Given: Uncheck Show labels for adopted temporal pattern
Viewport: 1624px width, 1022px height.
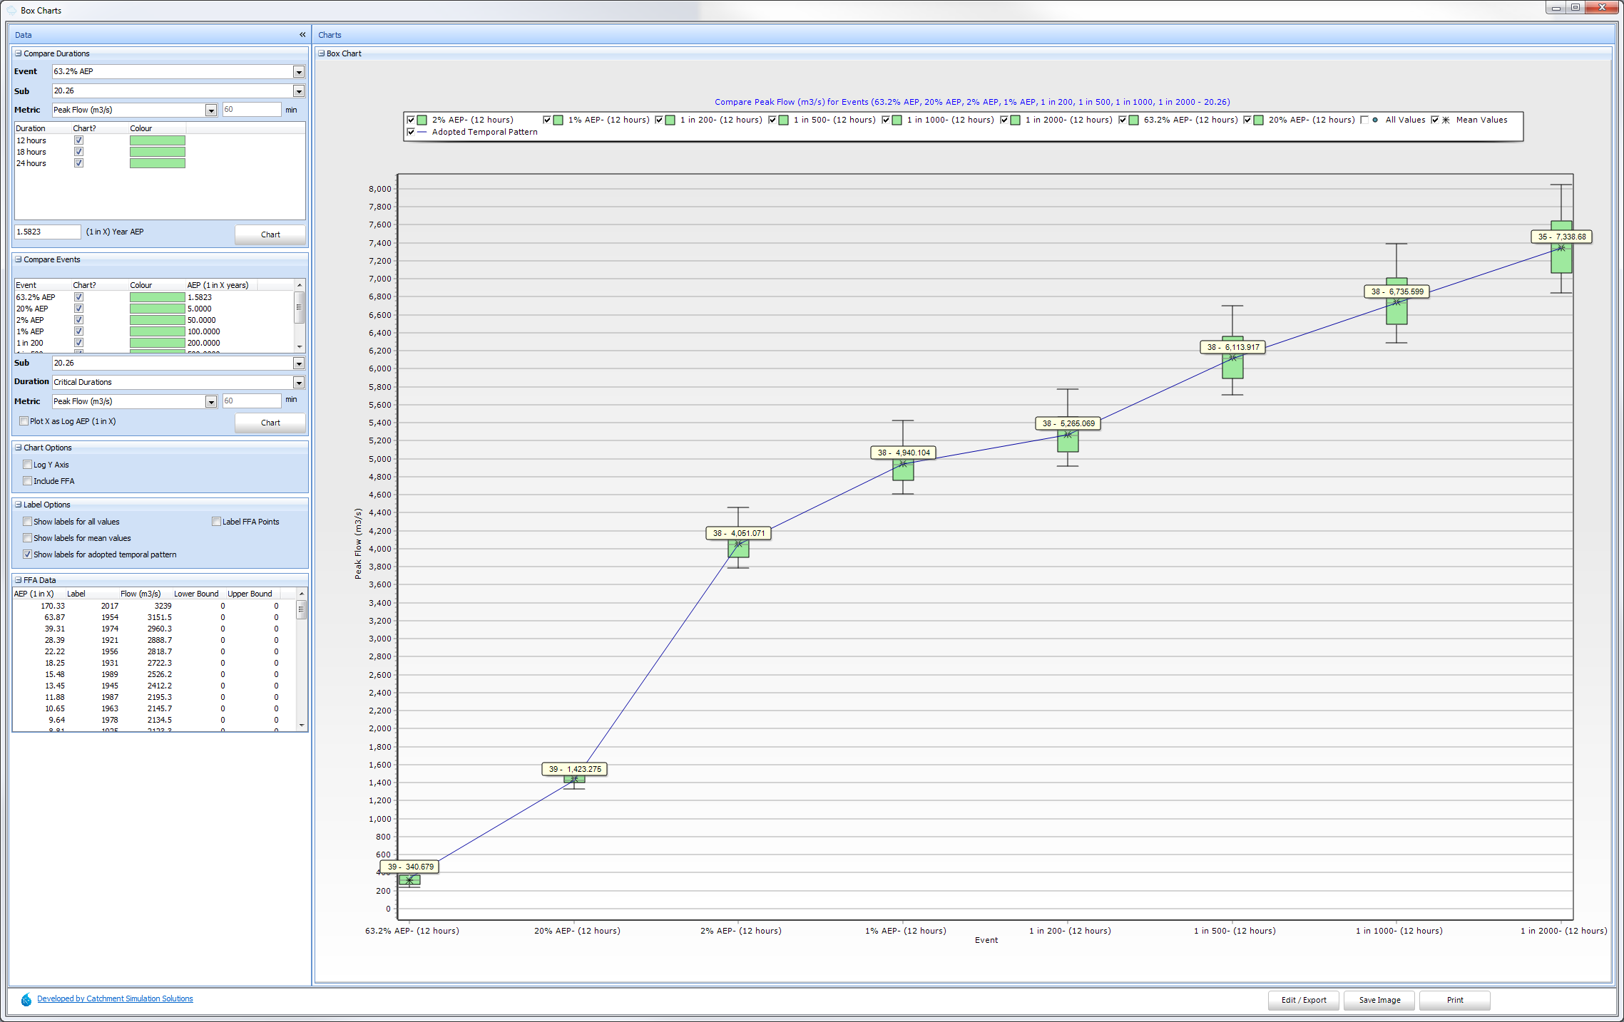Looking at the screenshot, I should [x=28, y=554].
